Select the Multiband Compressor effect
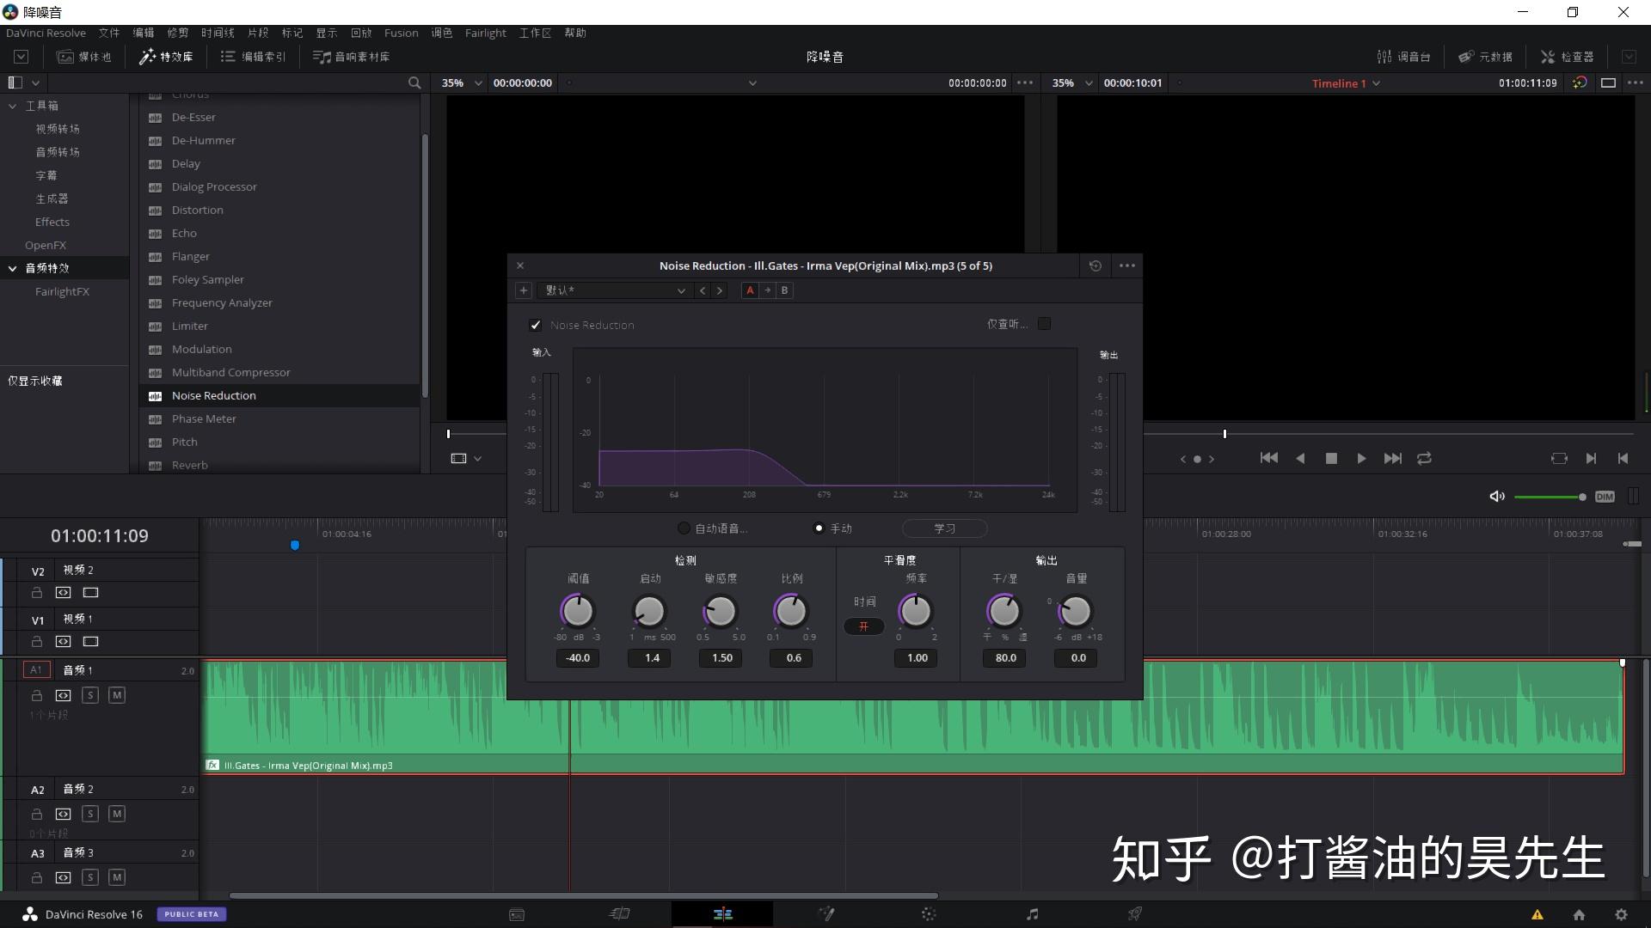Screen dimensions: 1651x928 pos(279,372)
